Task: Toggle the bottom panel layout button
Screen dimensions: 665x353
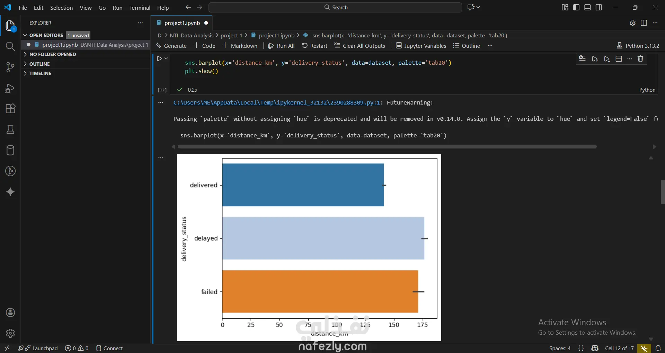Action: (587, 7)
